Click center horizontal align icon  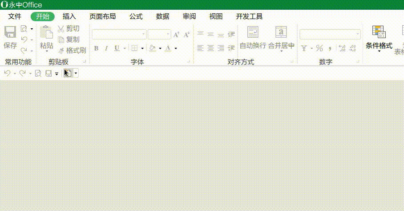(211, 48)
